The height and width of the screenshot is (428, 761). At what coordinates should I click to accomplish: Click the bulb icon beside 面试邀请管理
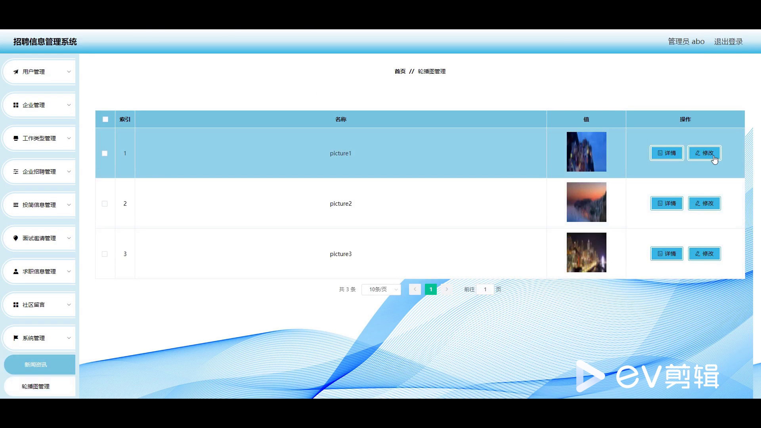click(16, 238)
